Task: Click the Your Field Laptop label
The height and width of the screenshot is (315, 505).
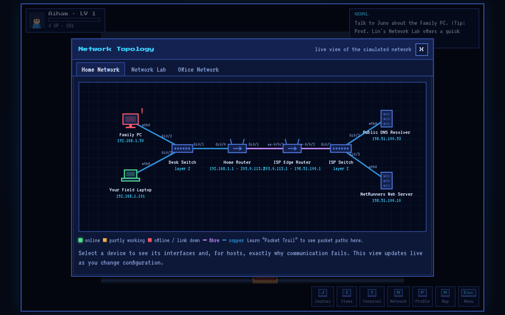Action: (x=131, y=190)
